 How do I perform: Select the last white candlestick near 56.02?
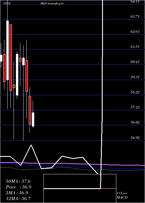[33, 119]
